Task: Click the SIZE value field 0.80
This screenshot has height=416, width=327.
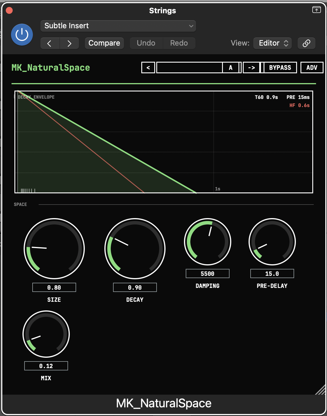Action: (x=54, y=287)
